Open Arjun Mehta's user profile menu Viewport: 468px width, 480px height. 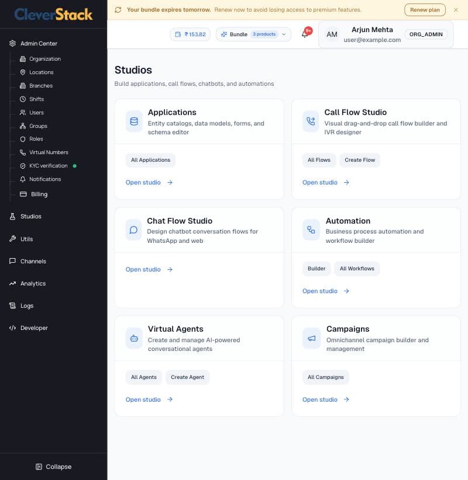pos(386,34)
